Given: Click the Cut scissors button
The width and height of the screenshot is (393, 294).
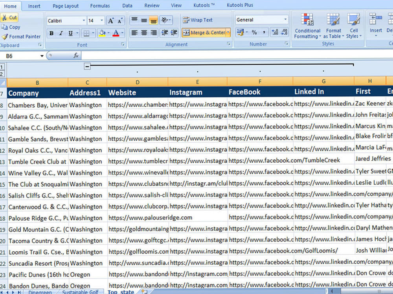Looking at the screenshot, I should point(9,18).
